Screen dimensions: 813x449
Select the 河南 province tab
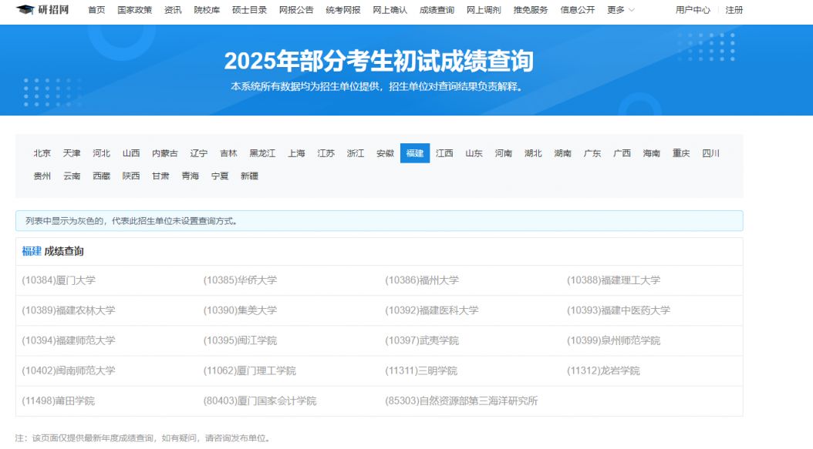pos(504,153)
